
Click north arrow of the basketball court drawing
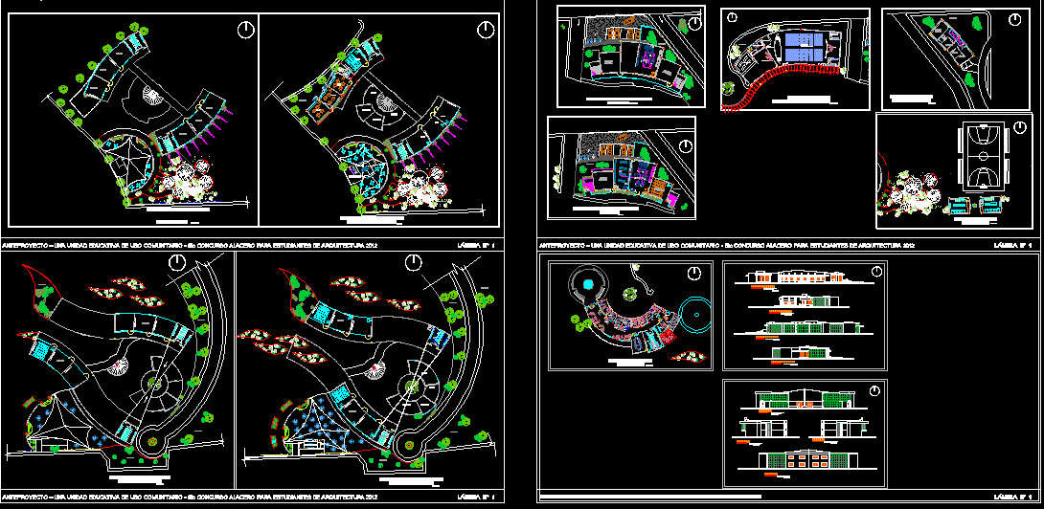[1015, 126]
